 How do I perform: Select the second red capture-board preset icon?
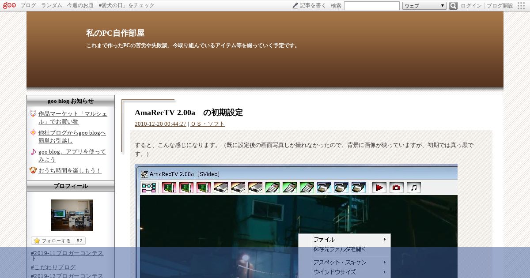point(186,188)
